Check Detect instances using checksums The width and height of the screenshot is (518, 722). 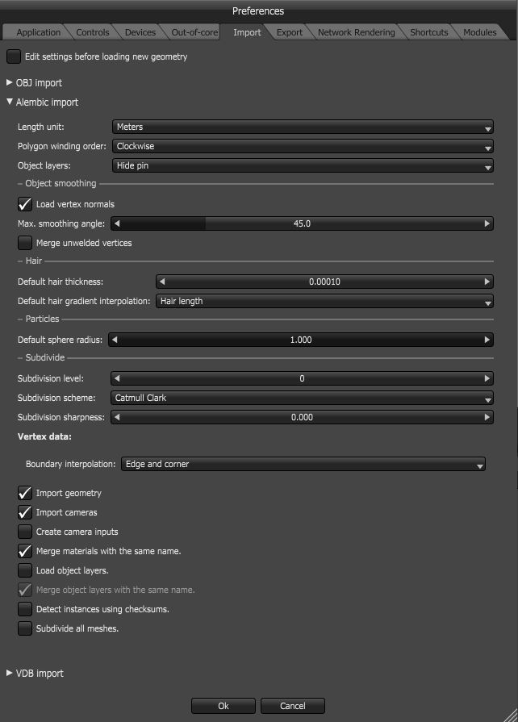point(24,609)
